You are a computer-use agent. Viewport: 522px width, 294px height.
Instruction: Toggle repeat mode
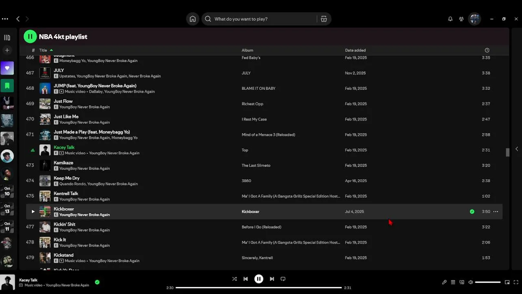(x=283, y=279)
